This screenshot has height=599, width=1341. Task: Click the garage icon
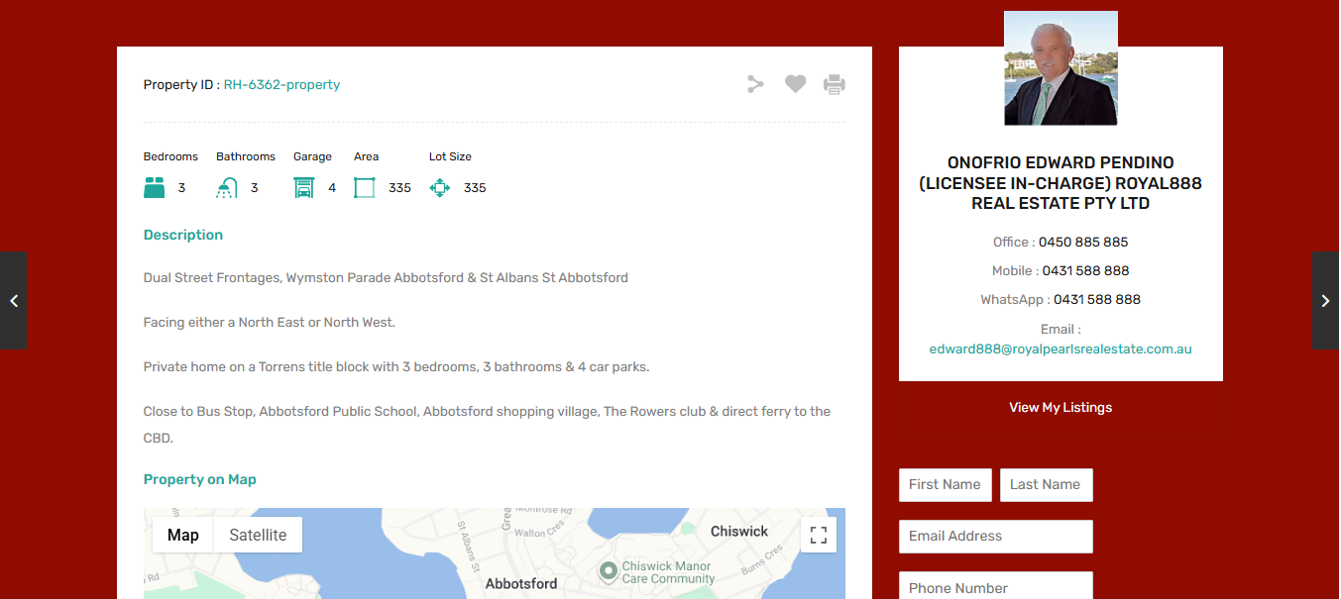[x=303, y=187]
